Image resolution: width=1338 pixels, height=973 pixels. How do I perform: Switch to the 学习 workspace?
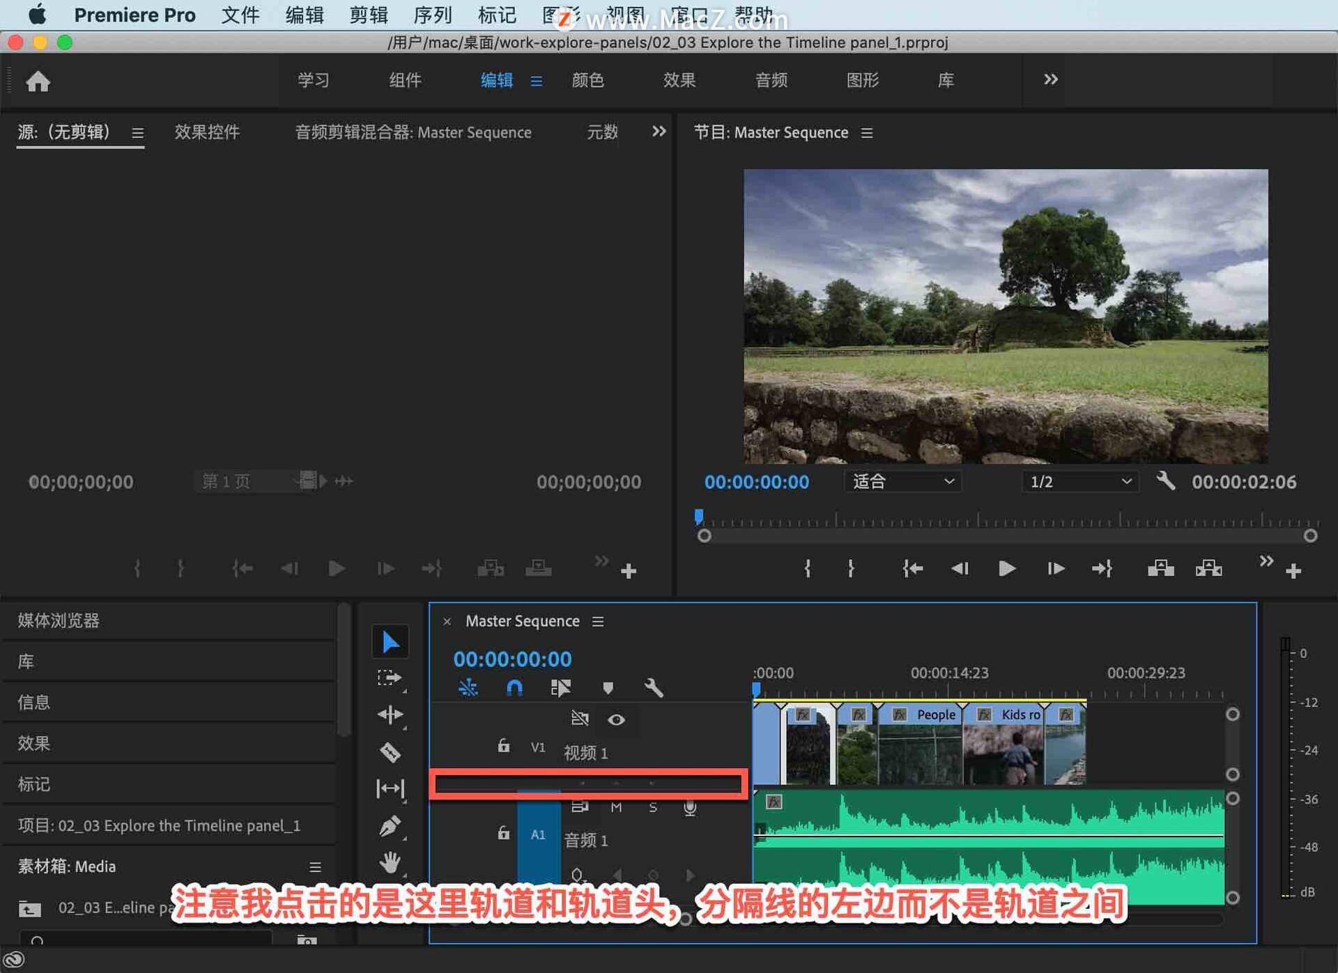tap(314, 80)
